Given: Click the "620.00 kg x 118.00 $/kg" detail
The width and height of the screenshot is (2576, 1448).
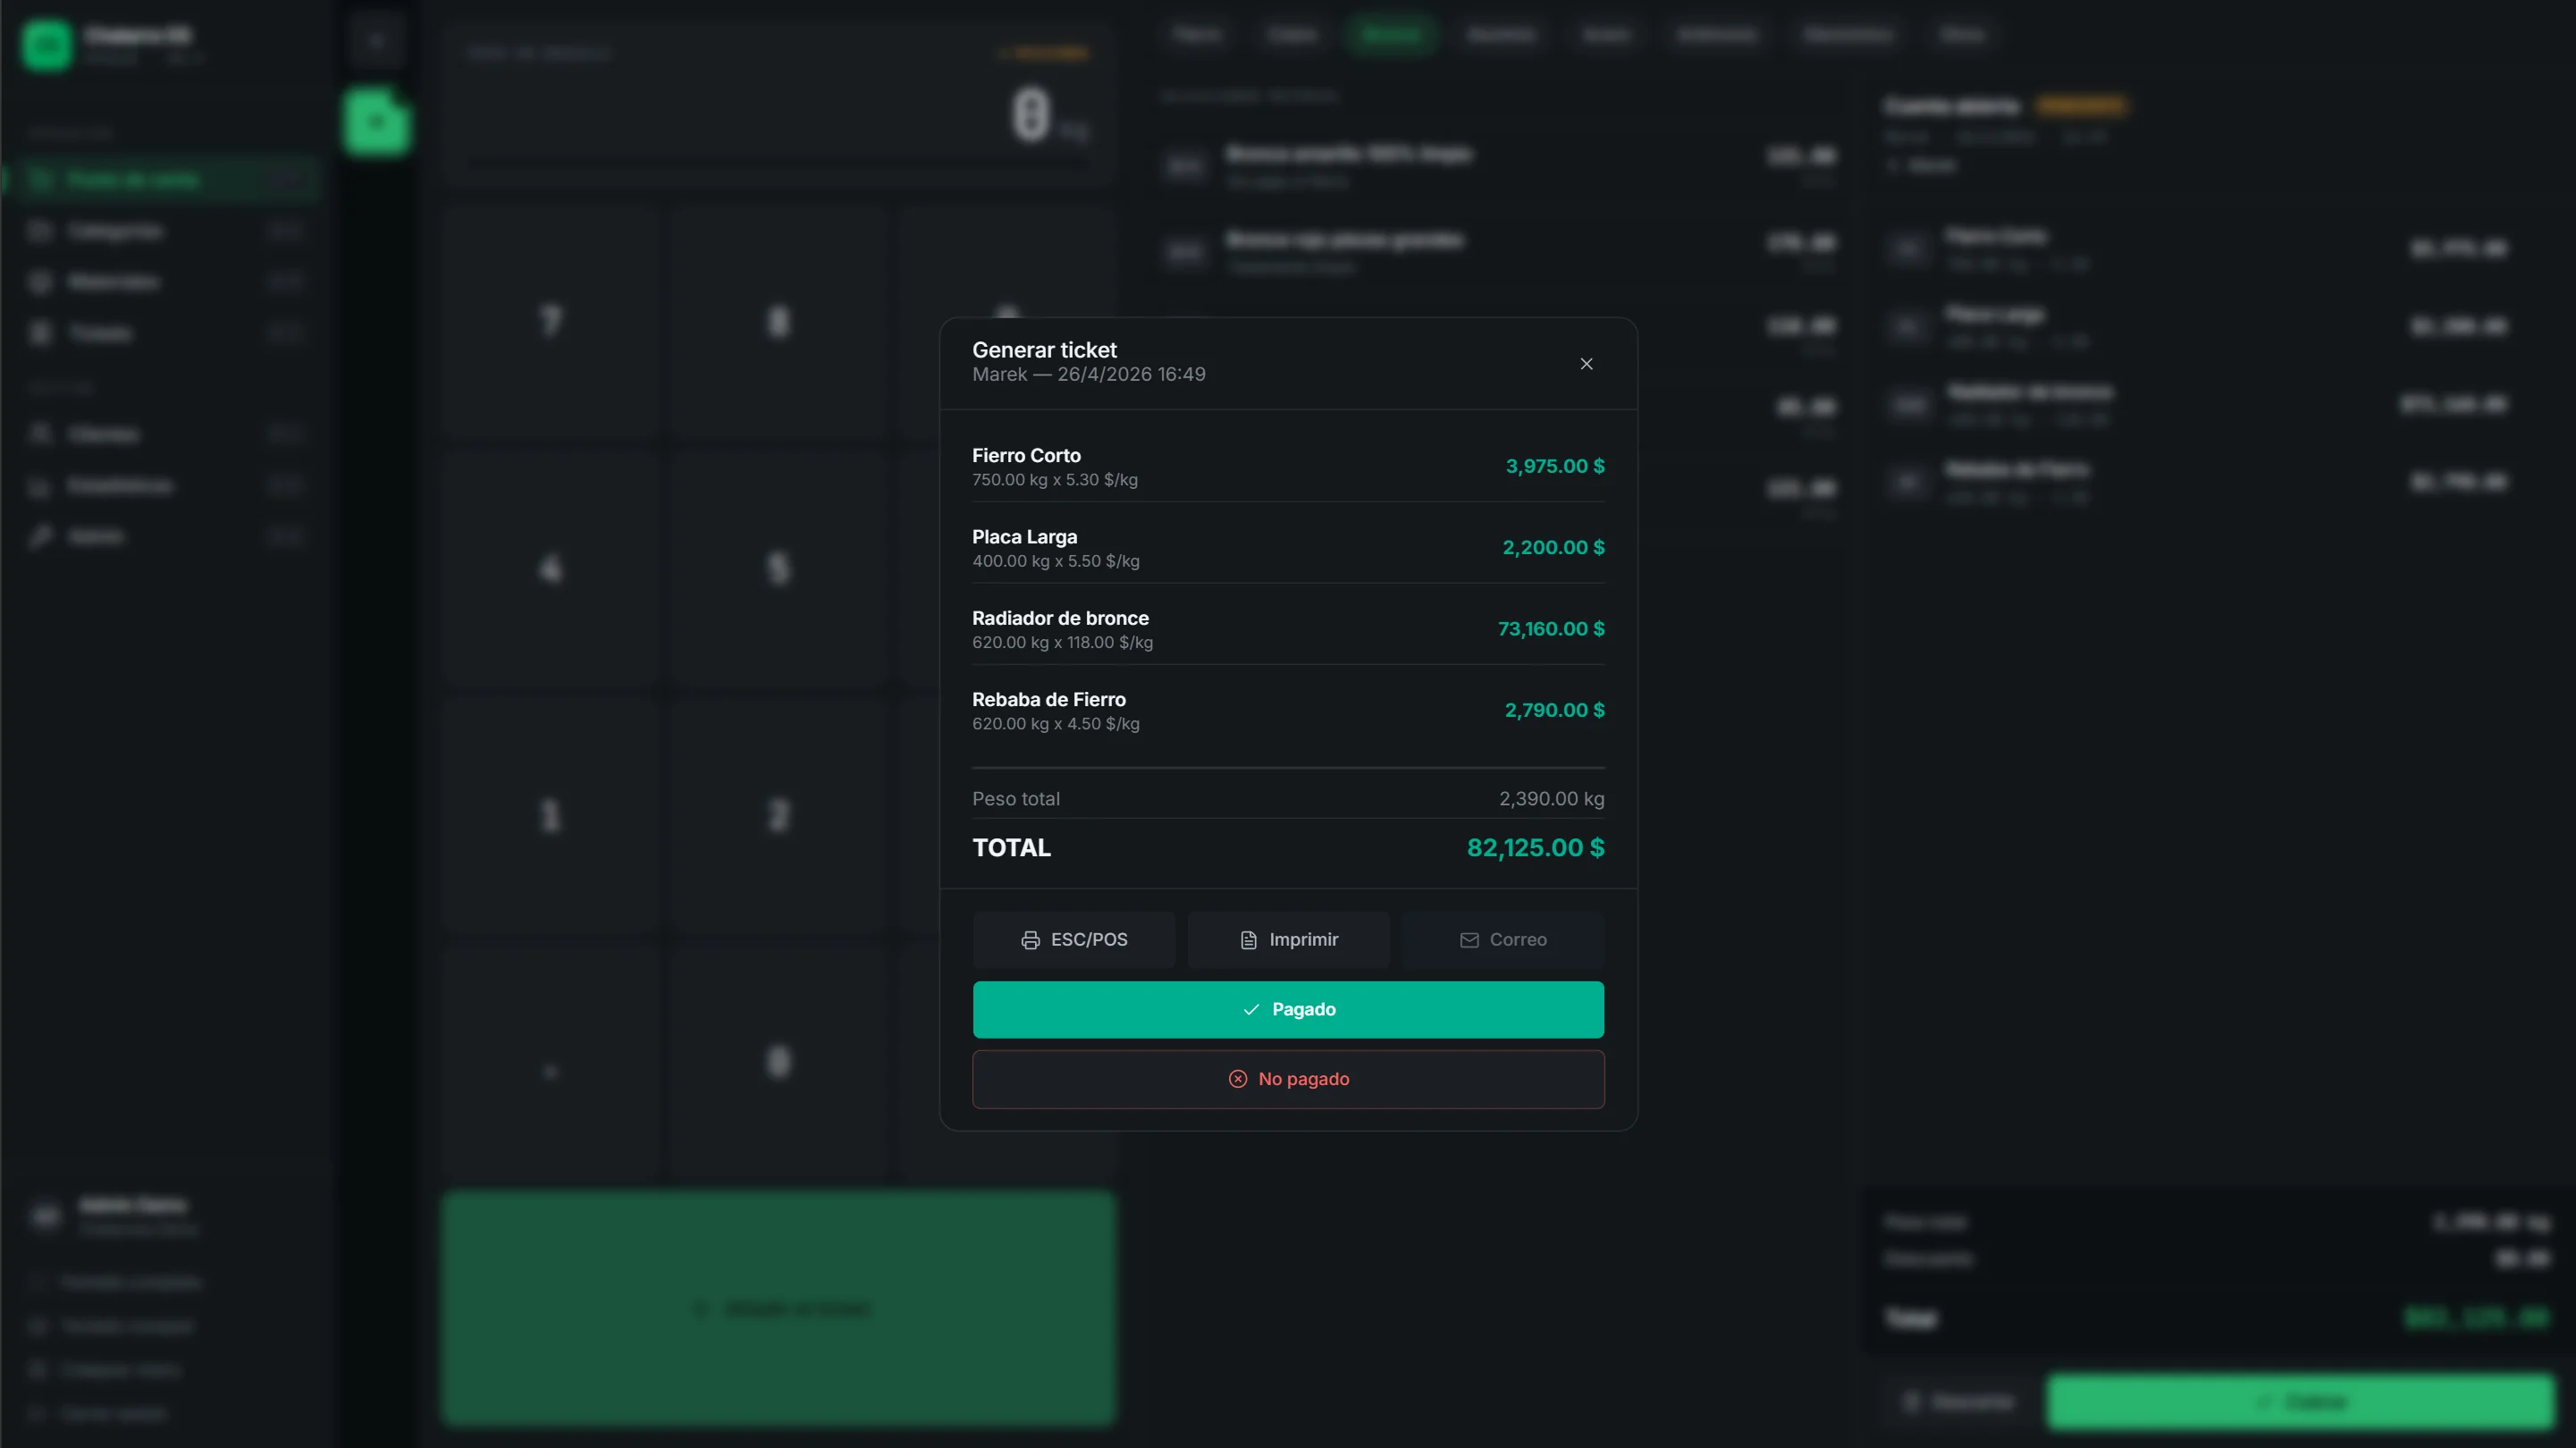Looking at the screenshot, I should 1062,642.
